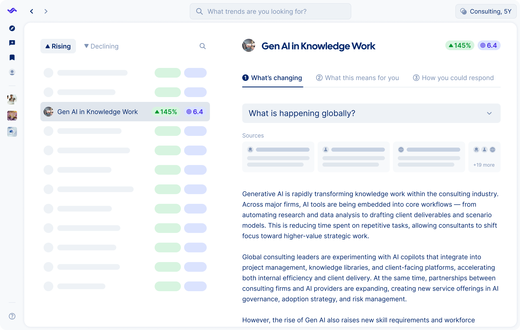Viewport: 520px width, 330px height.
Task: Click the app logo at top left
Action: 12,11
